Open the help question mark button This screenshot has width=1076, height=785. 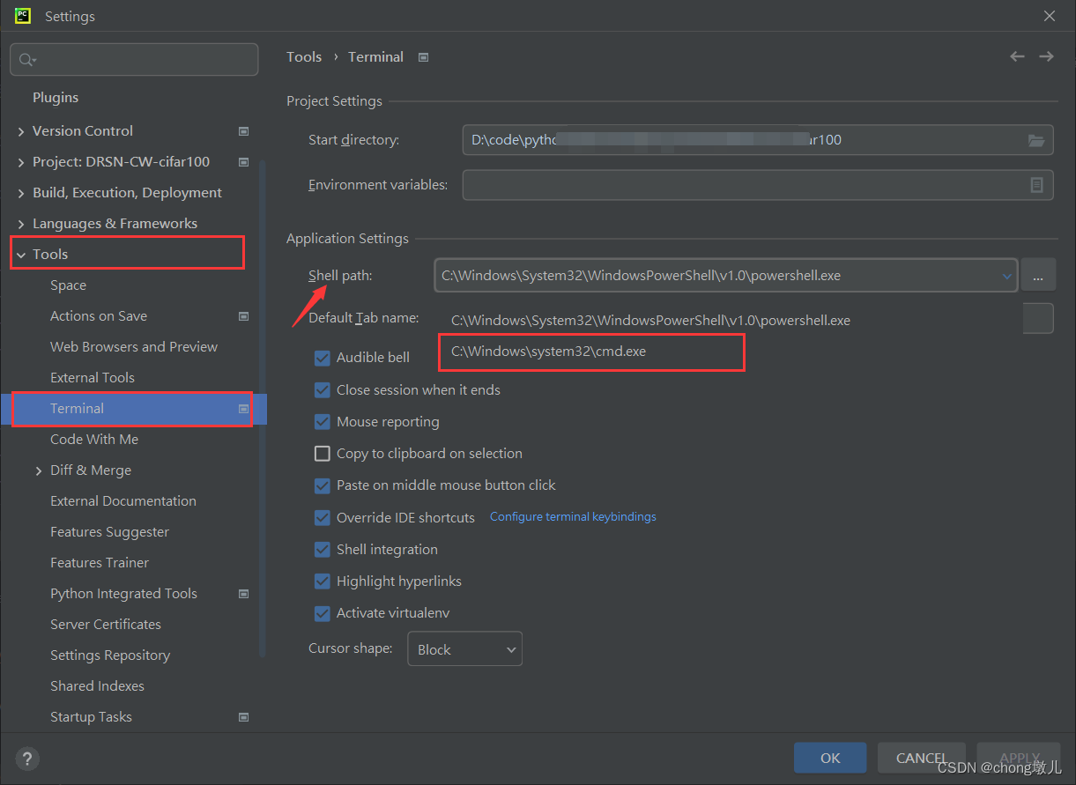(27, 759)
